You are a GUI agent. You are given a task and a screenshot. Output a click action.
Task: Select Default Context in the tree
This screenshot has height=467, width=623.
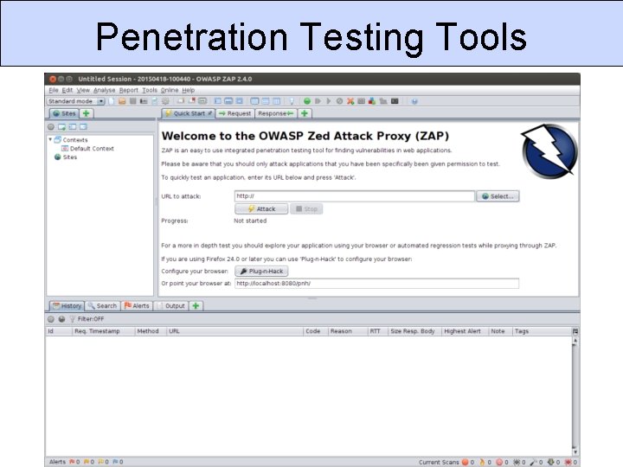87,149
